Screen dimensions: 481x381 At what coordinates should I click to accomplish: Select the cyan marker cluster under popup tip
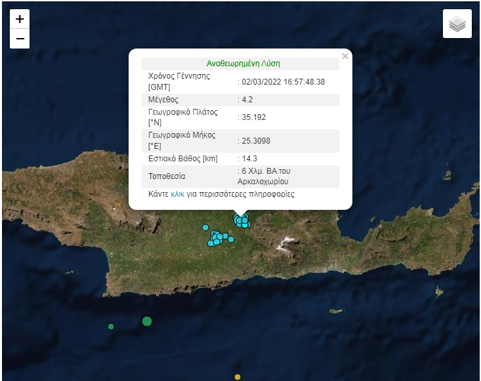click(241, 220)
